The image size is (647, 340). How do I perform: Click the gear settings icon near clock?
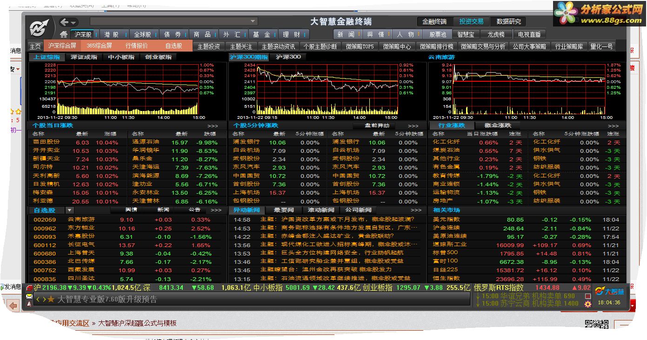point(588,304)
